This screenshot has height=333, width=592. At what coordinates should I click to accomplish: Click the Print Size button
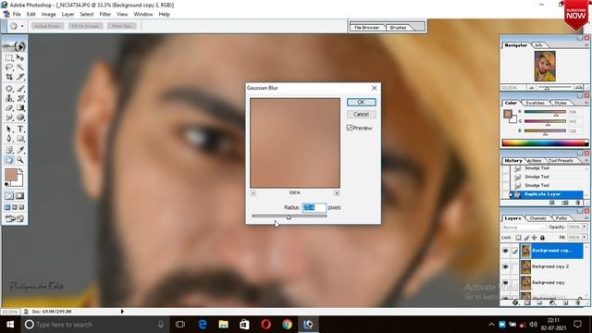(x=122, y=26)
